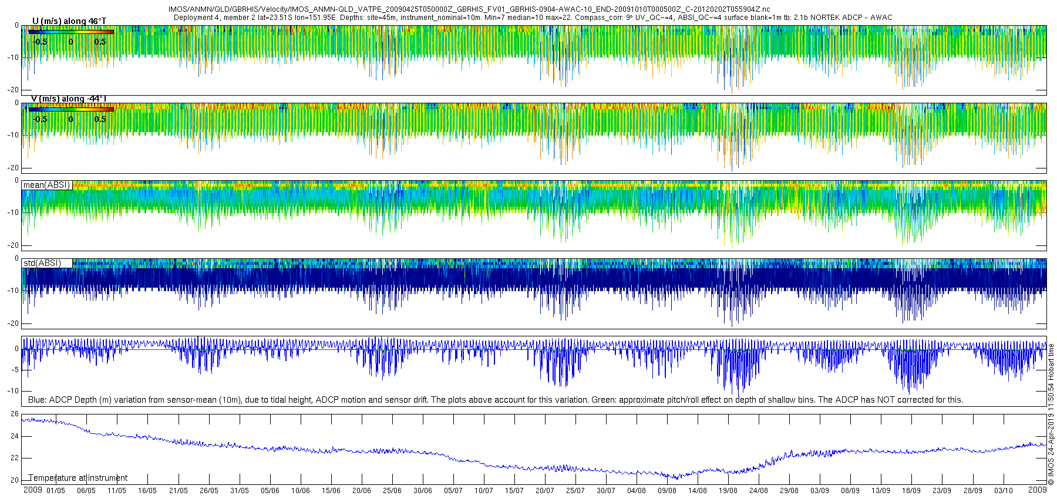Click the '20/06' date tick label
This screenshot has width=1057, height=499.
(362, 491)
